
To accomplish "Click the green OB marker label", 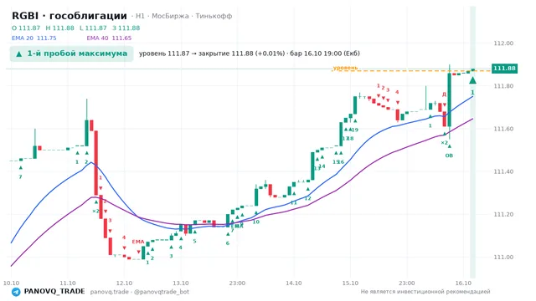I will pyautogui.click(x=449, y=156).
